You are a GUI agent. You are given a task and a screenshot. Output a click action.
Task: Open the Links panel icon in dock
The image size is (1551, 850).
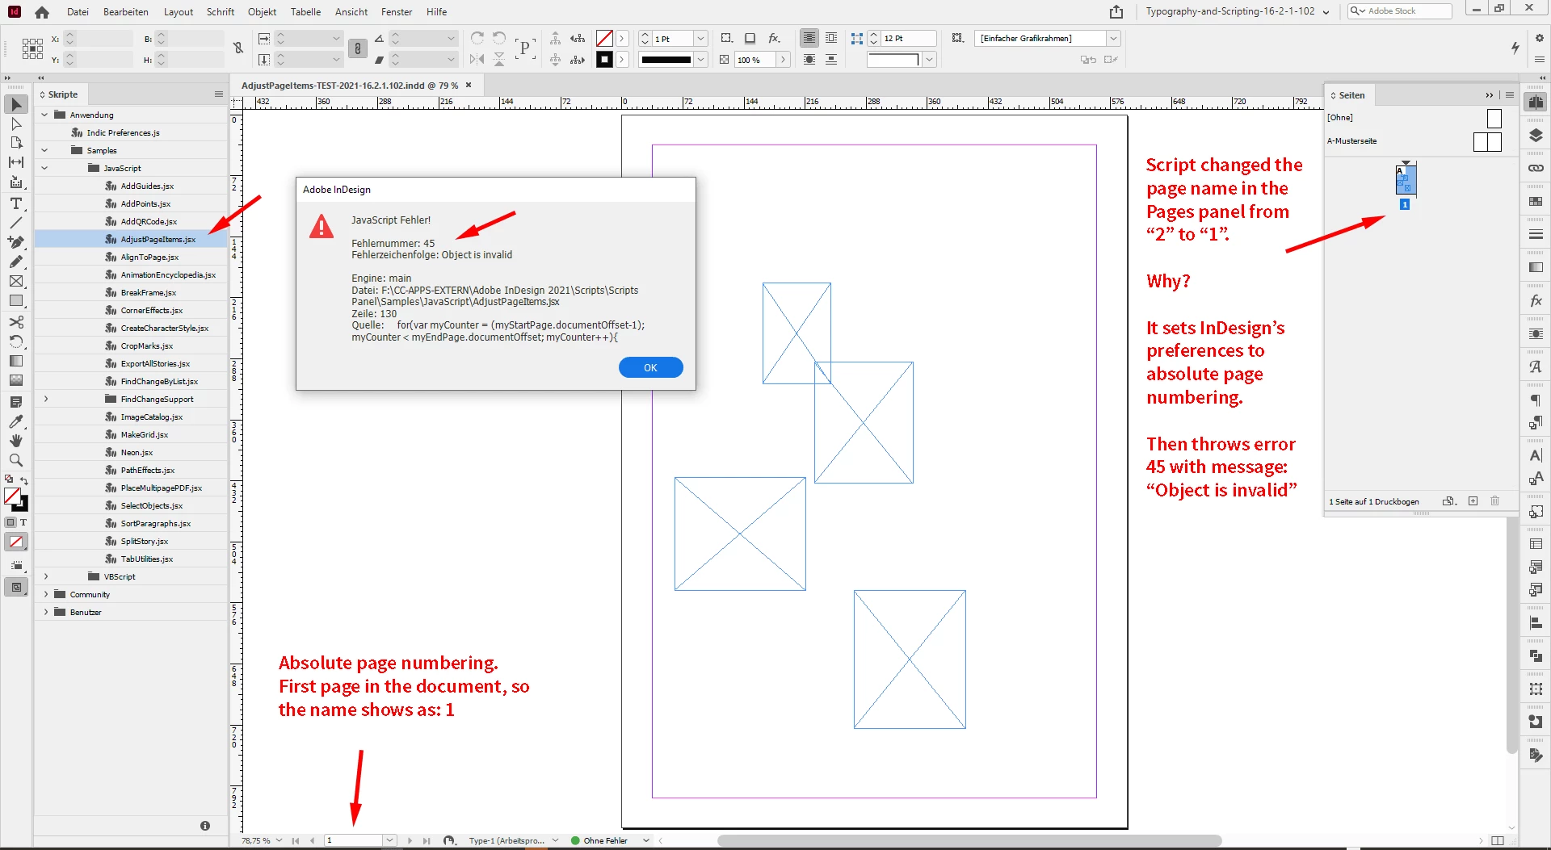click(x=1536, y=168)
